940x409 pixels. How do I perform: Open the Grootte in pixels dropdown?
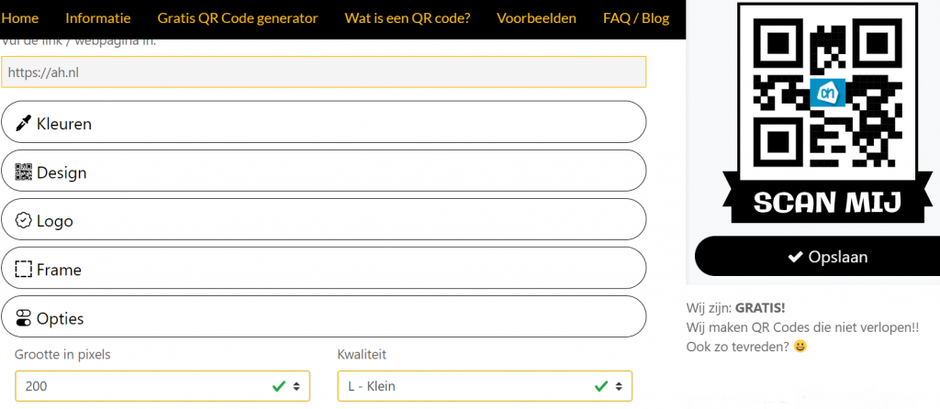[162, 386]
